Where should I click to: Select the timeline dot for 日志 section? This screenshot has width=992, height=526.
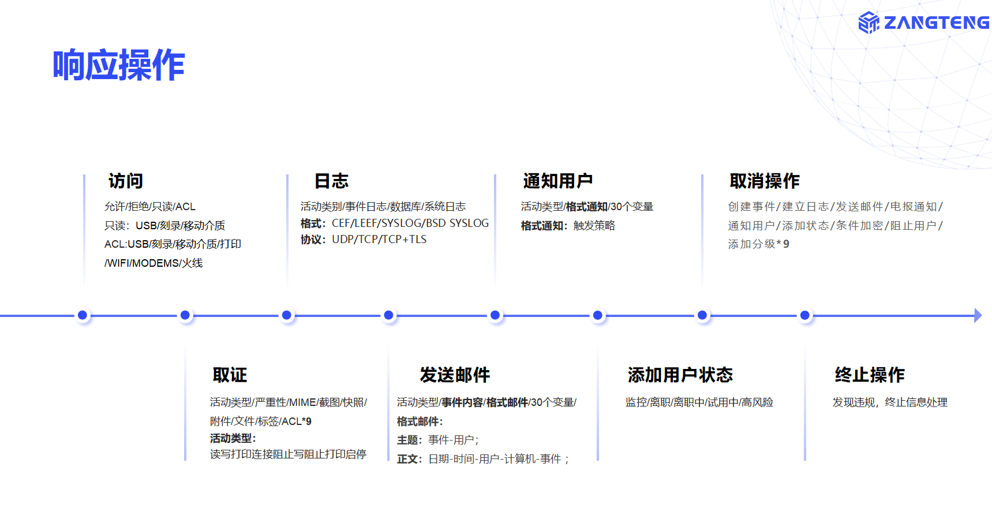(x=287, y=315)
